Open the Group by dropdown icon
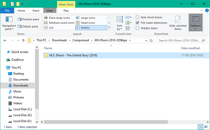Image resolution: width=210 pixels, height=130 pixels. (x=128, y=17)
